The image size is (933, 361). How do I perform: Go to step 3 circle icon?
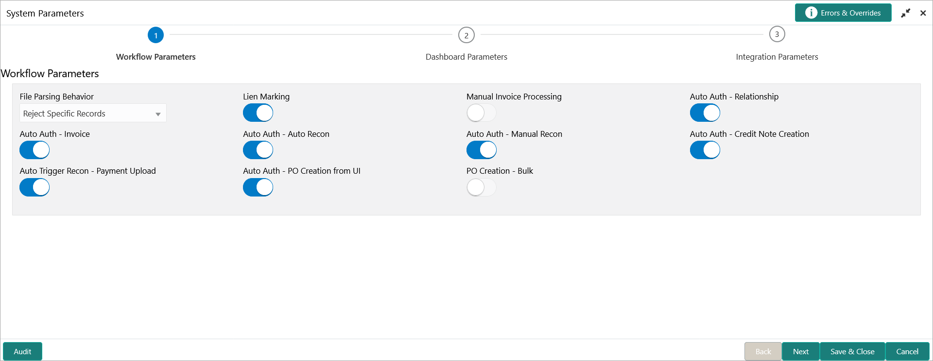point(777,34)
